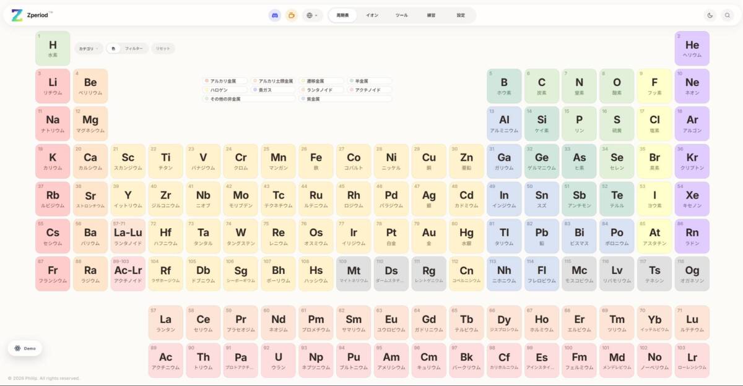Select the copper Cu 銅 tile

429,161
